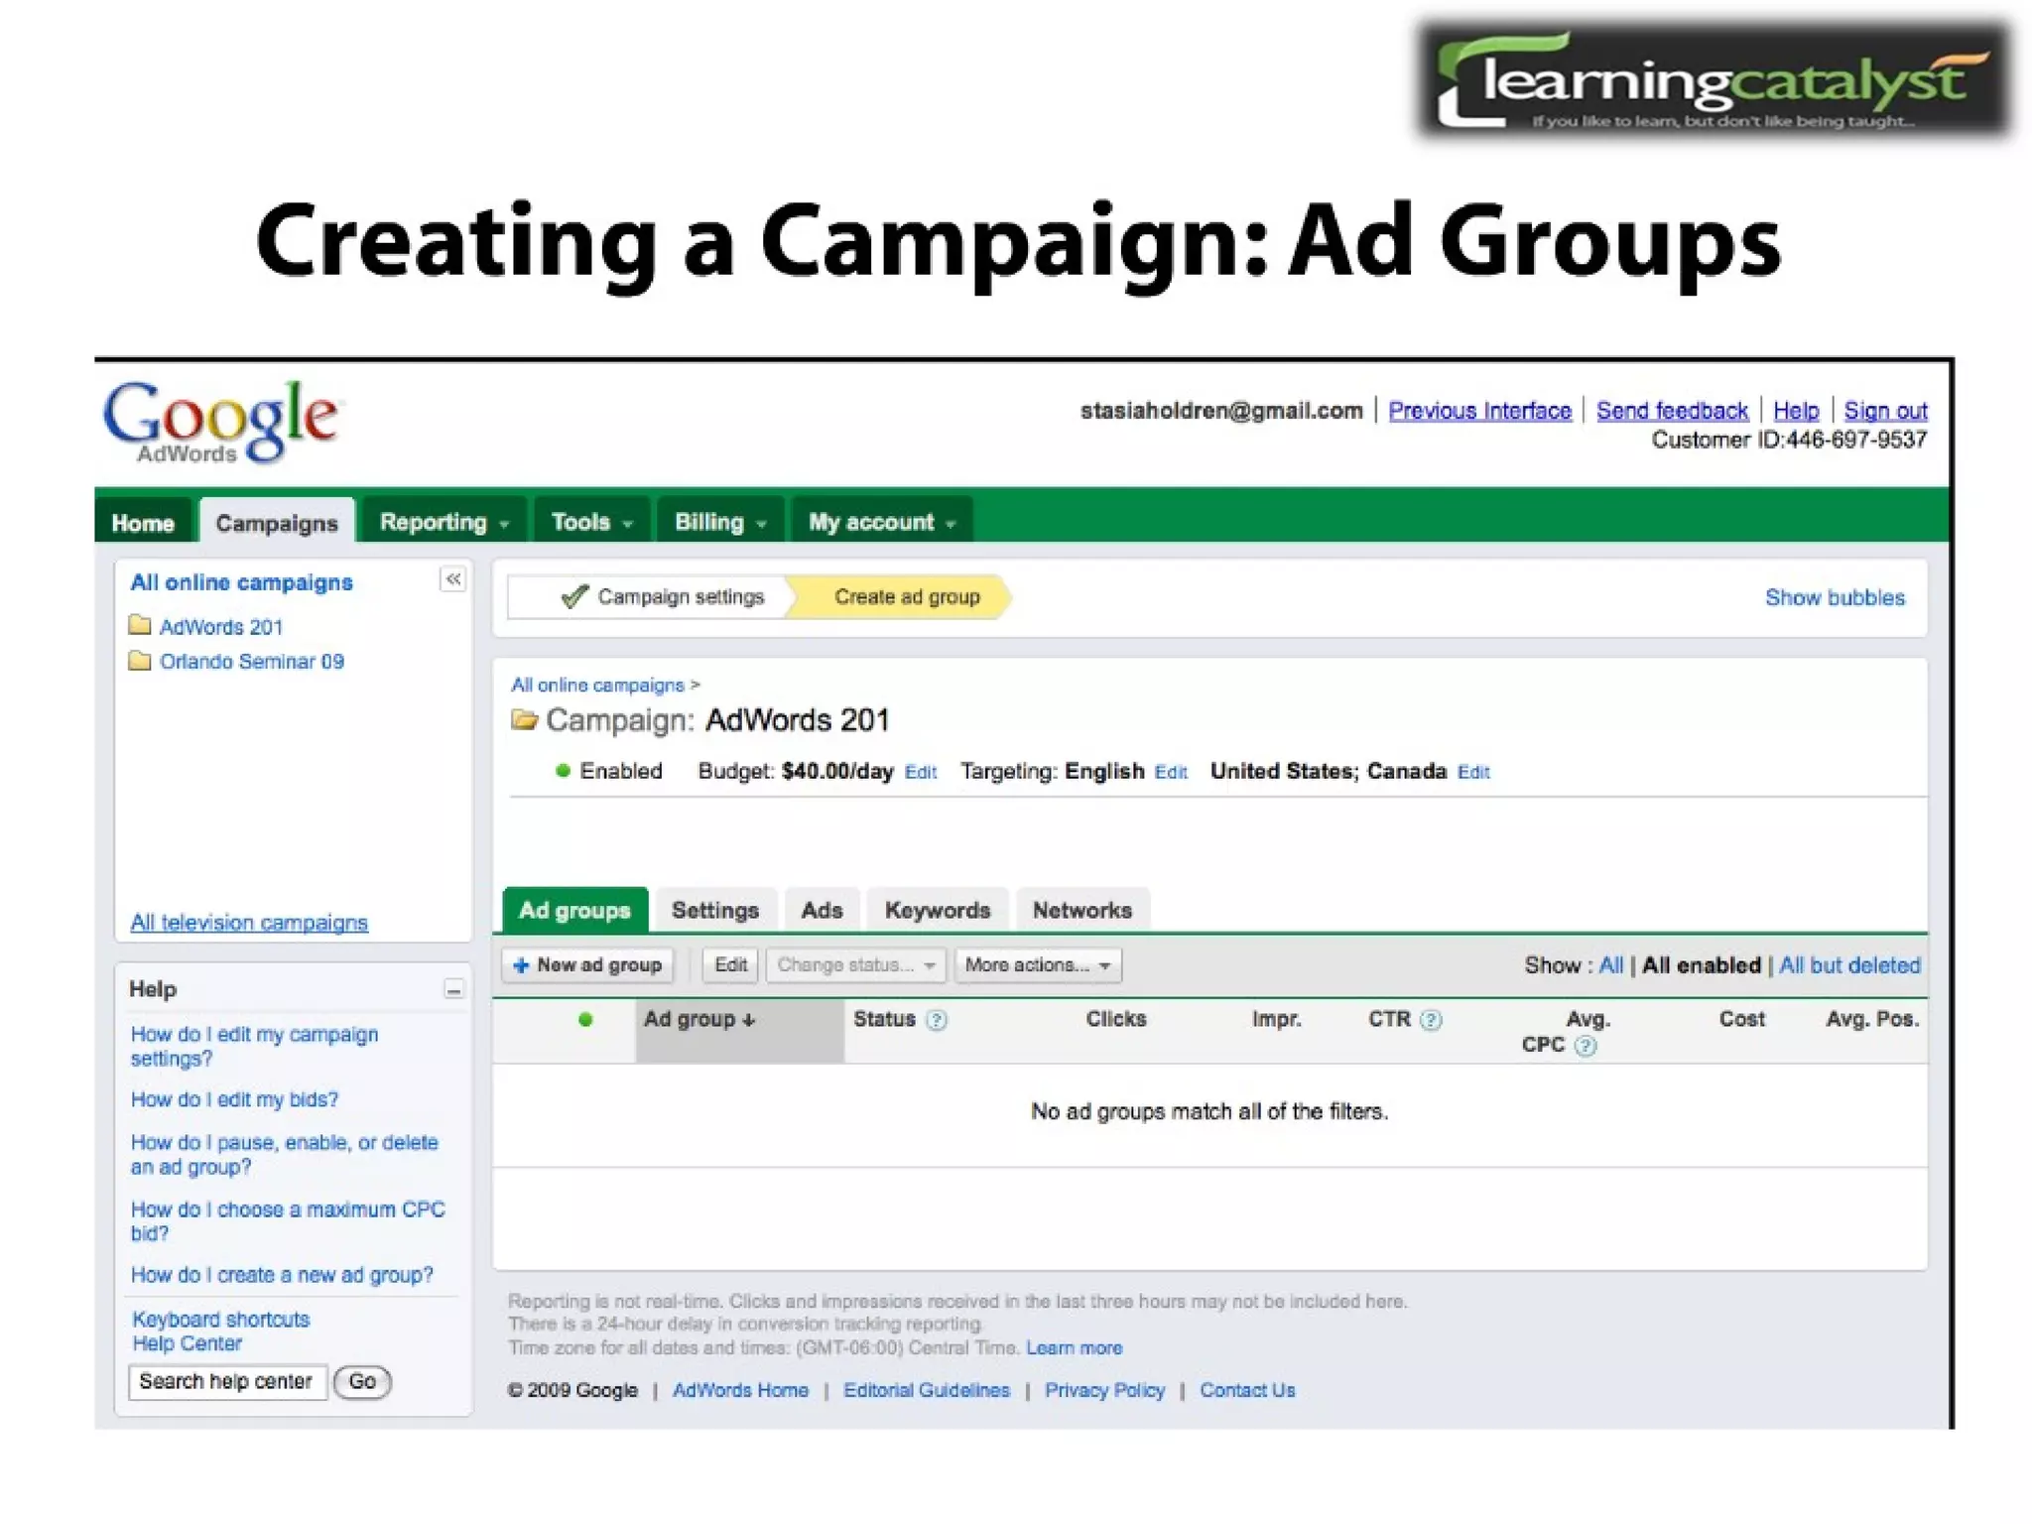
Task: Show All ad groups filter
Action: pos(1610,965)
